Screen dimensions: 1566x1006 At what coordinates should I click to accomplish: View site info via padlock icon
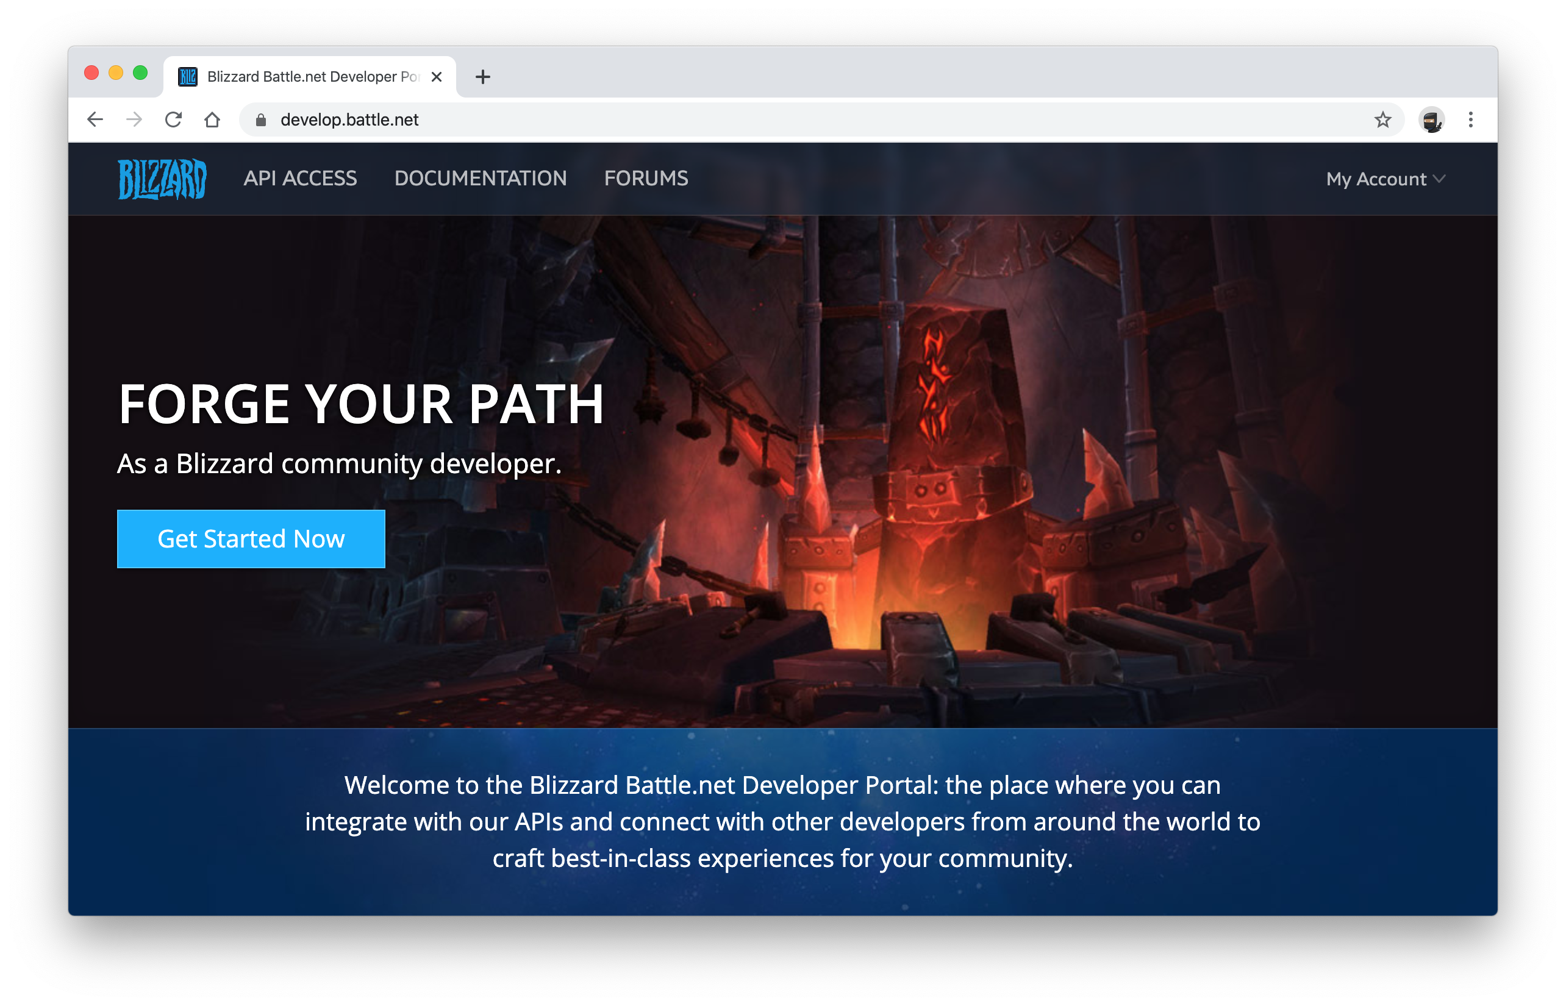260,120
